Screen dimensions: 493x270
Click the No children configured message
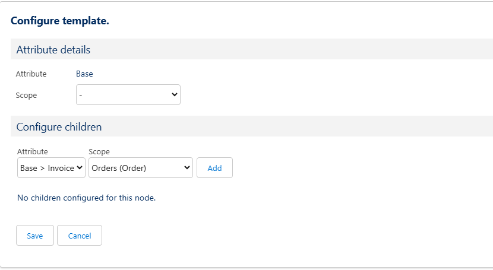pyautogui.click(x=86, y=198)
